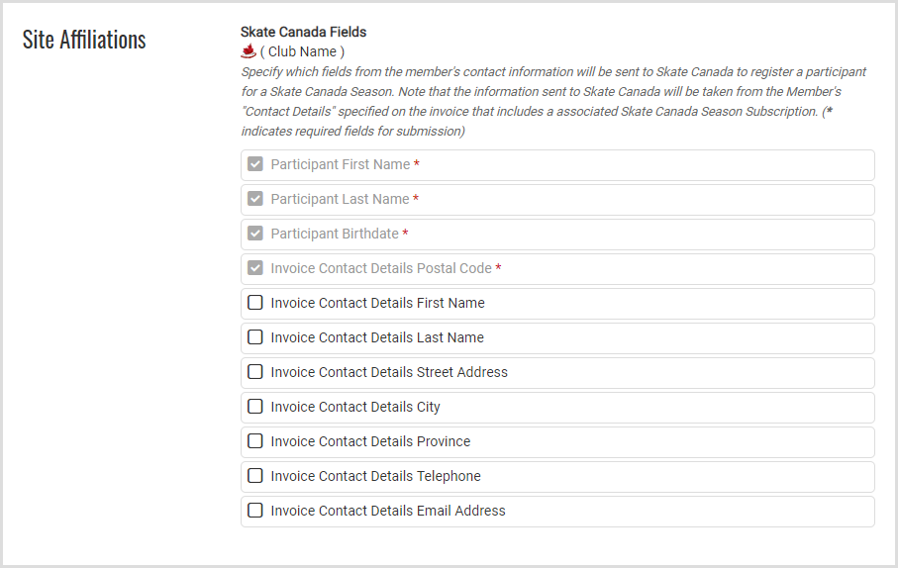Click the Skate Canada Fields title

303,33
